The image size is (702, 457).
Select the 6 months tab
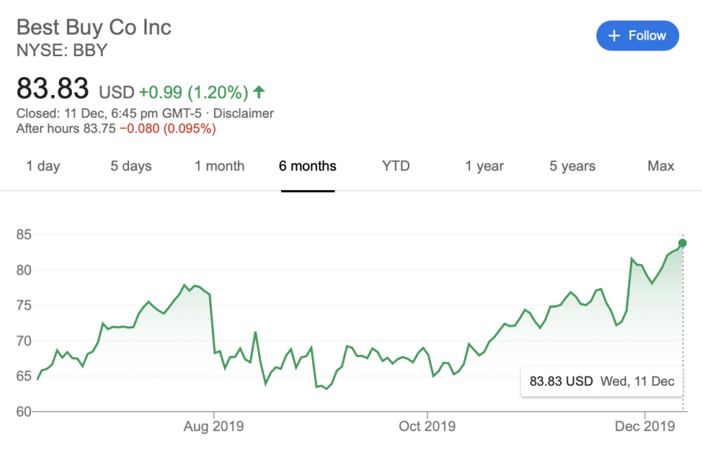pyautogui.click(x=308, y=166)
